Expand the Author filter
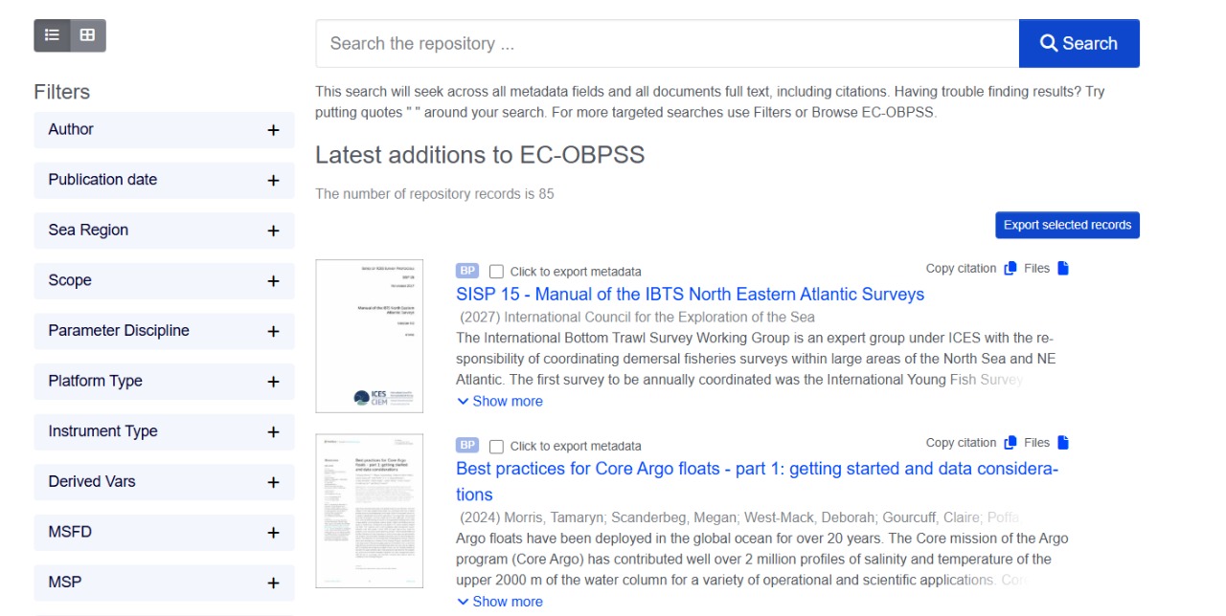Viewport: 1226px width, 616px height. point(273,130)
